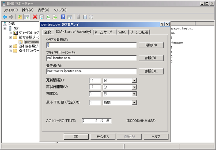Click the 再試行間隔 value field showing 10

(x=95, y=87)
